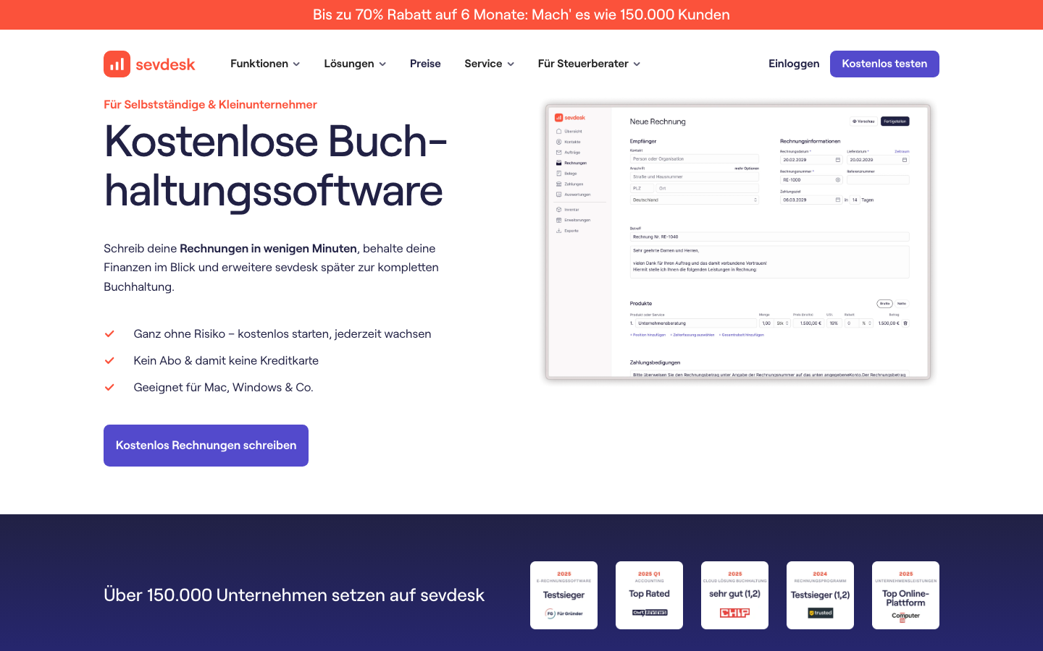Click the 'Rechnungen in wenigen Minuten' bold text
Image resolution: width=1043 pixels, height=651 pixels.
coord(268,248)
